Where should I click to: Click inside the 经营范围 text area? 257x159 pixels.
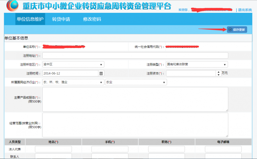[x=135, y=125]
